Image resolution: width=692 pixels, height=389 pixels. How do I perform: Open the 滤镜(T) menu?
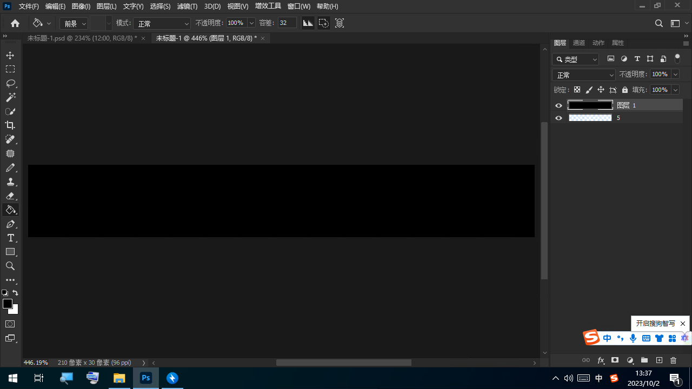(x=187, y=6)
